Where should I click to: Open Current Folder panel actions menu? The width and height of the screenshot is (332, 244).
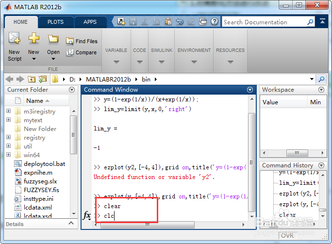click(72, 90)
